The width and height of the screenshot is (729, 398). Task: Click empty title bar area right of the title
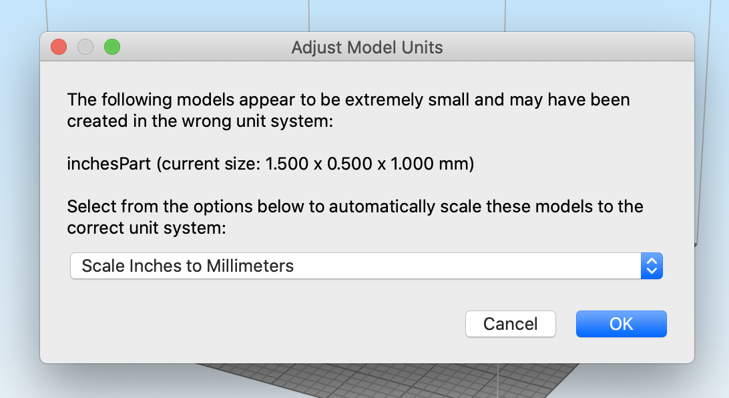(x=567, y=47)
